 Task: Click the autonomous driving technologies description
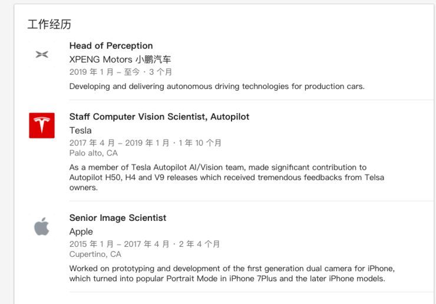pyautogui.click(x=217, y=86)
